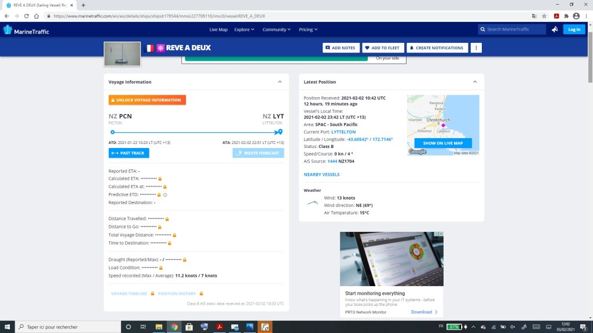593x333 pixels.
Task: Click the announcements megaphone icon
Action: pyautogui.click(x=554, y=29)
